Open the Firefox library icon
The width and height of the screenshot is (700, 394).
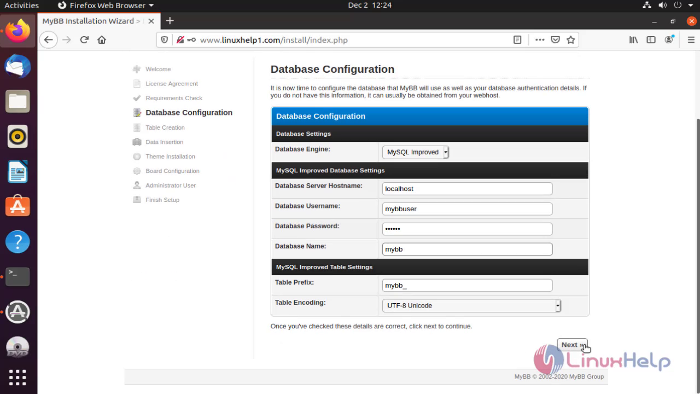633,40
